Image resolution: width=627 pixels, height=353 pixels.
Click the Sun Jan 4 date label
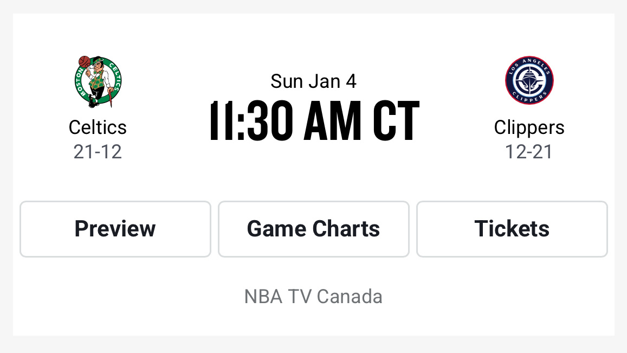point(313,80)
